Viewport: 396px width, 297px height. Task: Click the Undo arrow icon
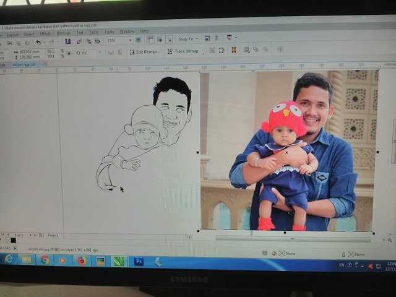[38, 42]
